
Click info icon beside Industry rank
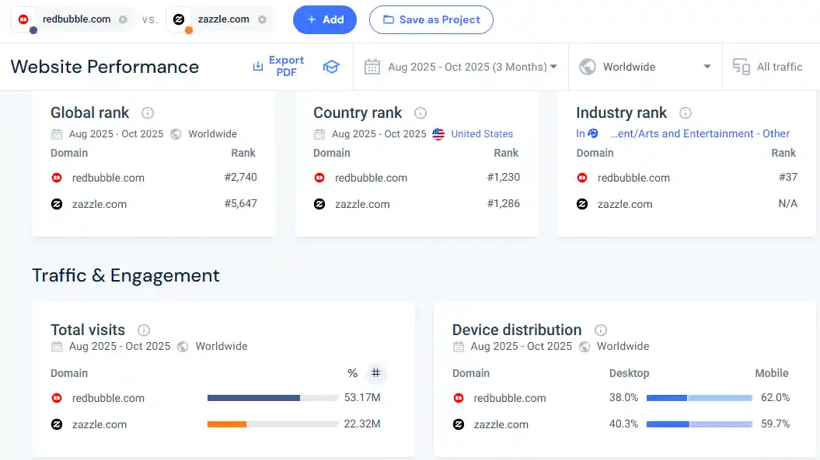pyautogui.click(x=685, y=112)
